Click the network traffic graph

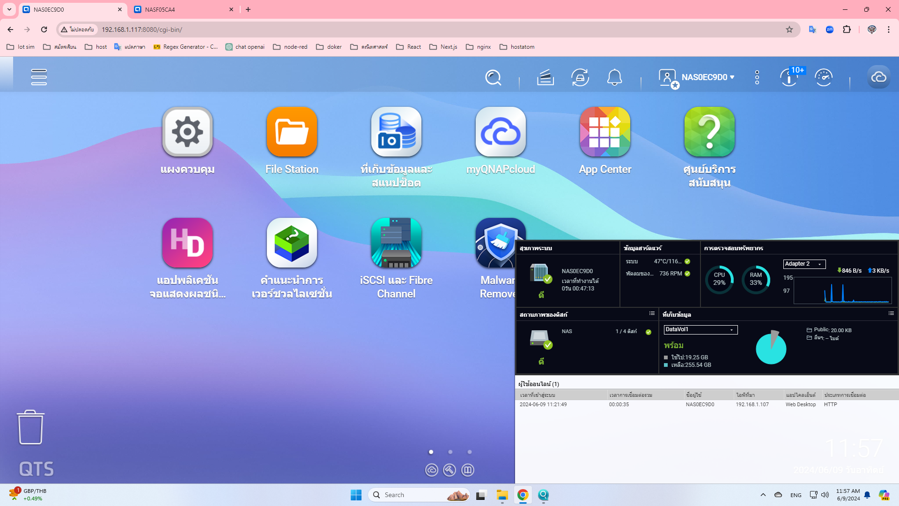pyautogui.click(x=843, y=290)
